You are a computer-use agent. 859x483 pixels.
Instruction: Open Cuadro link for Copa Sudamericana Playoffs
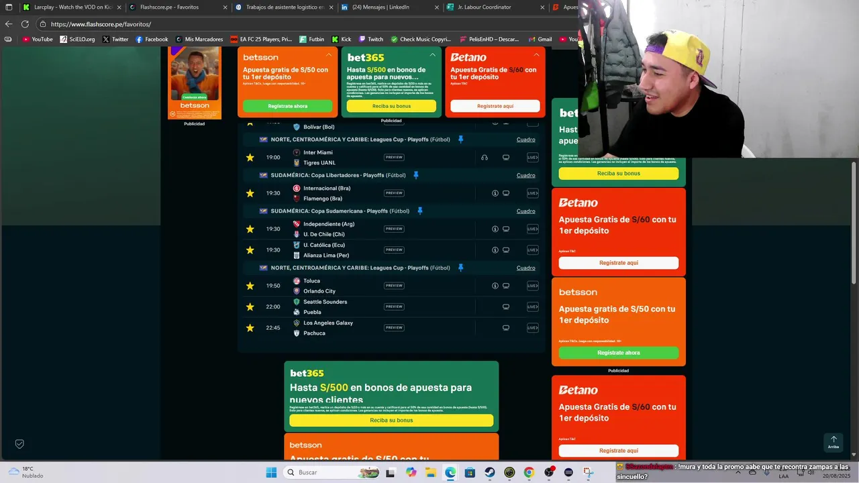526,211
